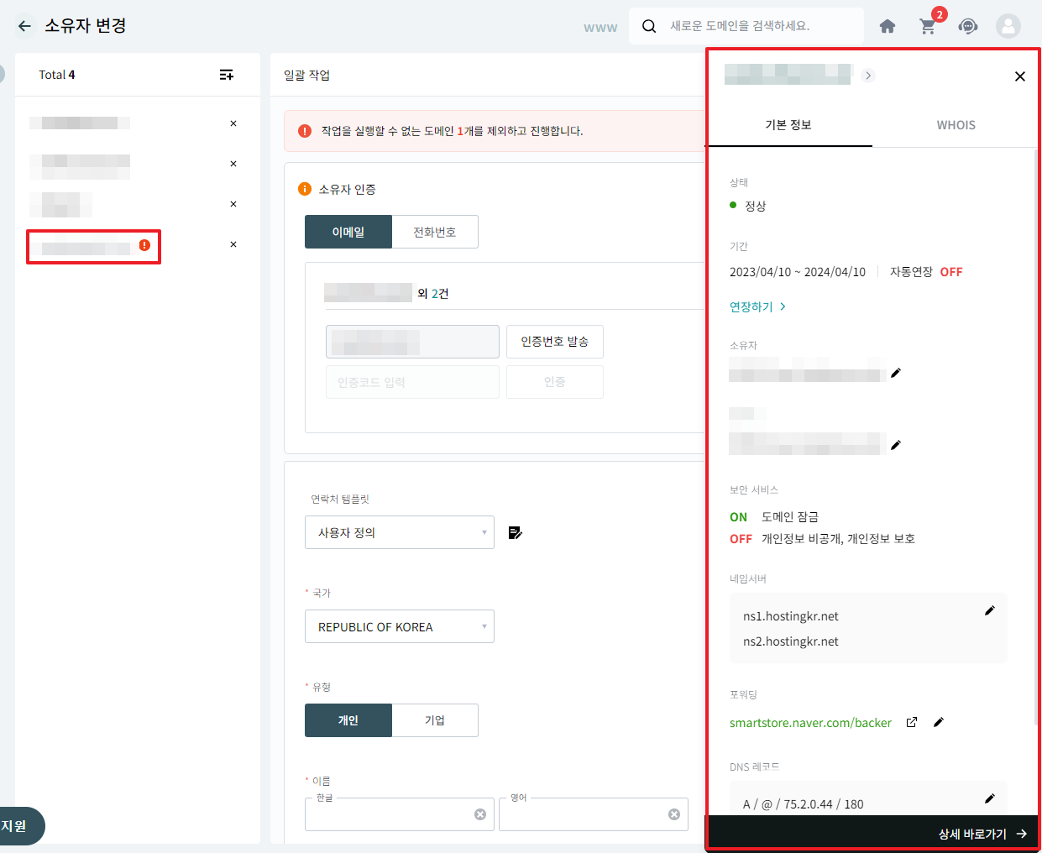
Task: Open the chat support icon
Action: [968, 26]
